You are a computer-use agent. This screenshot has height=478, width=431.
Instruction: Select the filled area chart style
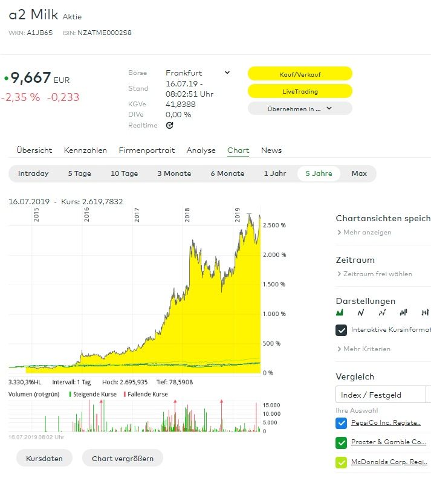340,312
